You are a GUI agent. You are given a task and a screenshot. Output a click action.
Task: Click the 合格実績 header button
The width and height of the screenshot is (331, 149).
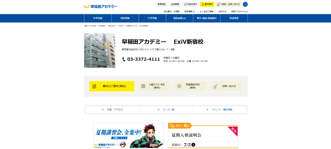click(175, 4)
